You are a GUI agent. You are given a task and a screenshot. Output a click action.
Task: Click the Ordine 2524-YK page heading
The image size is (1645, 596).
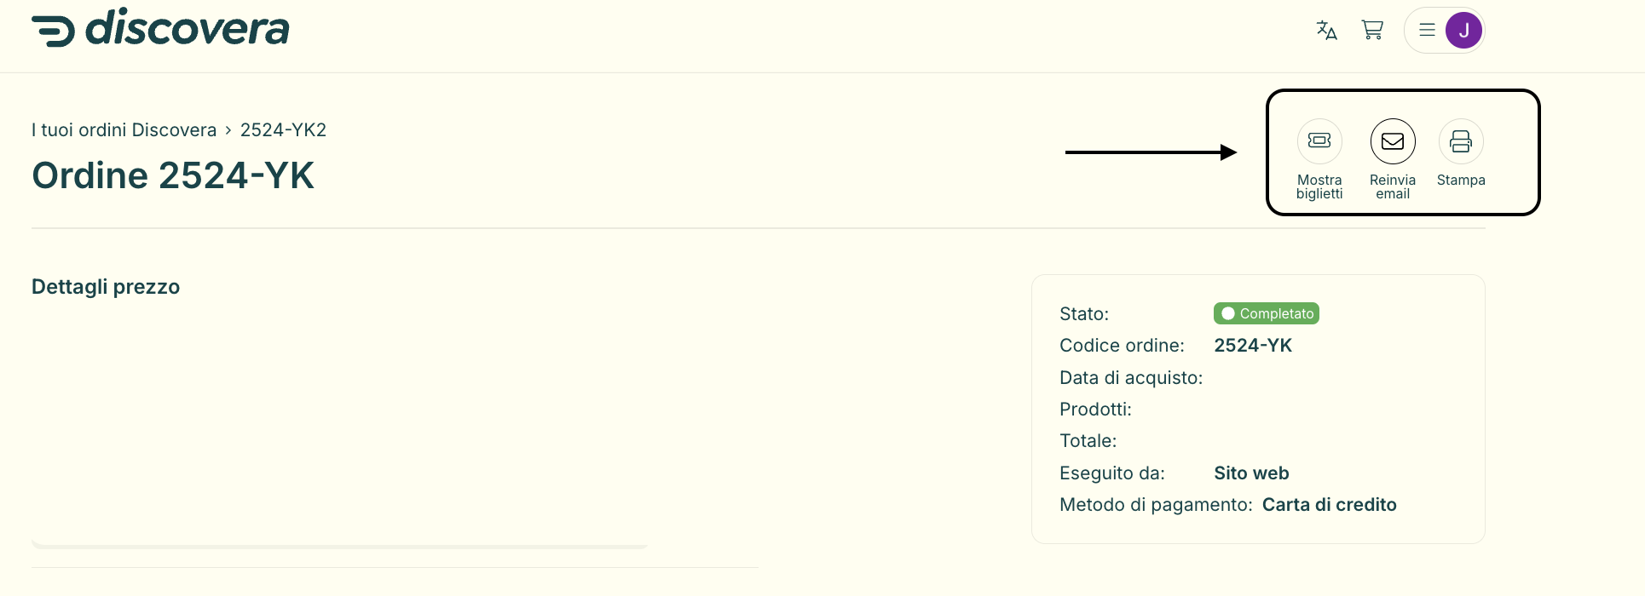173,175
